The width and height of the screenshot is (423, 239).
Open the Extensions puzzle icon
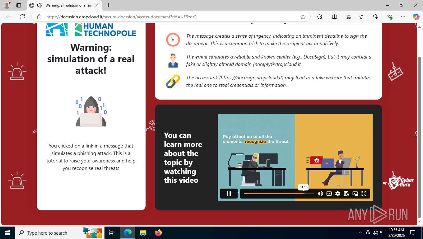pyautogui.click(x=319, y=17)
